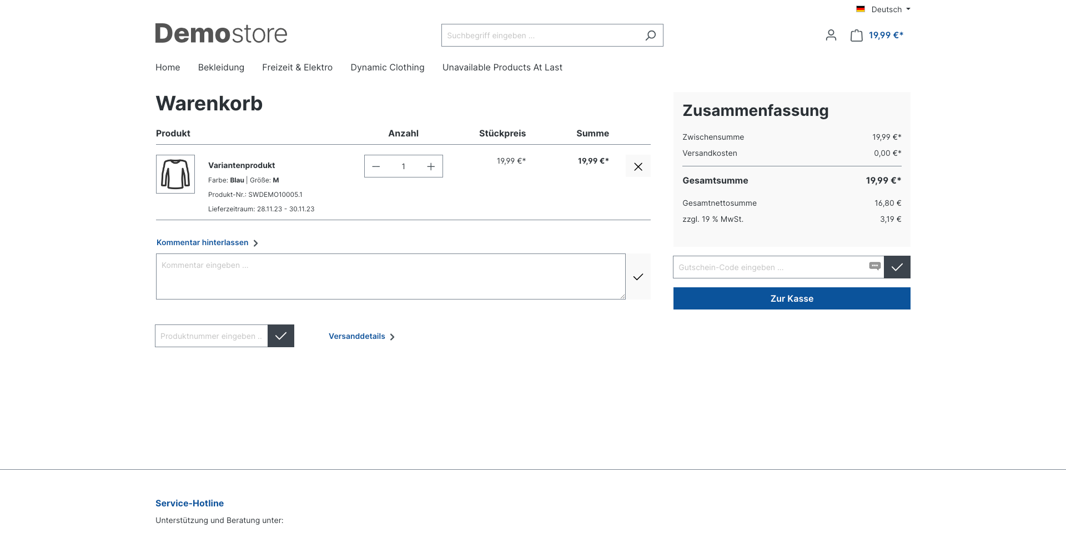
Task: Open the user account icon
Action: (831, 35)
